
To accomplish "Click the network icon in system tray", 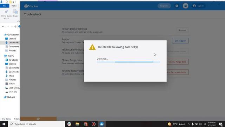I will (x=205, y=124).
